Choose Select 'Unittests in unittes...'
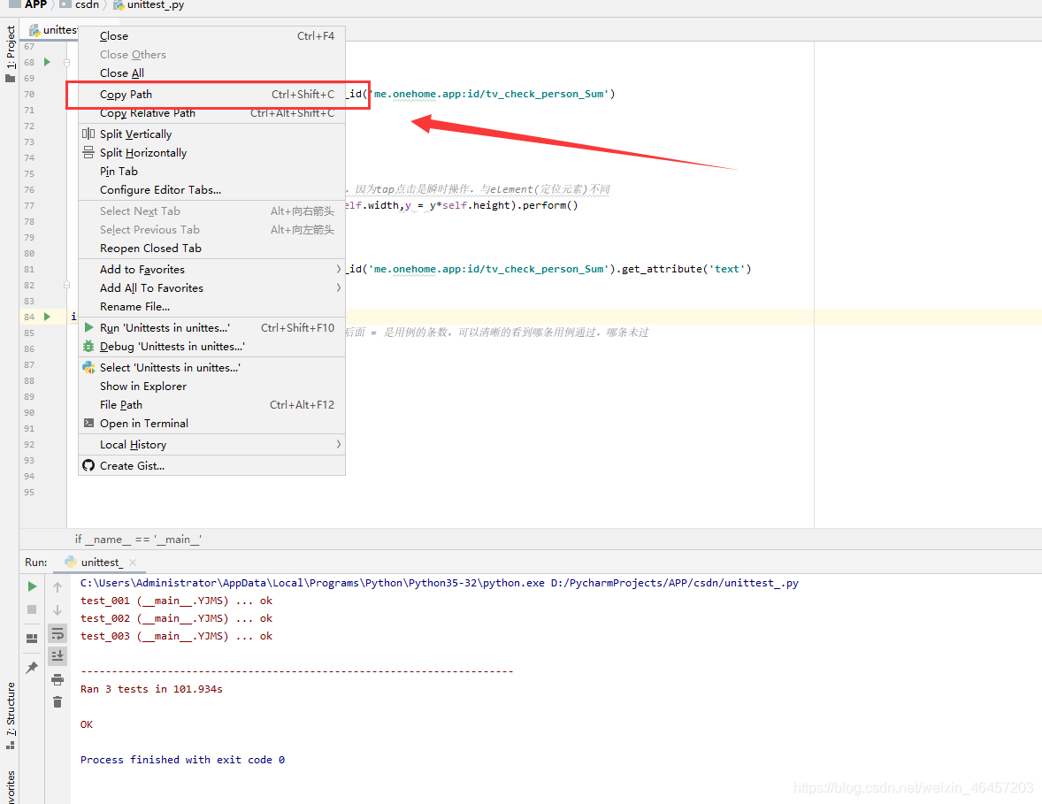Image resolution: width=1042 pixels, height=804 pixels. (211, 368)
